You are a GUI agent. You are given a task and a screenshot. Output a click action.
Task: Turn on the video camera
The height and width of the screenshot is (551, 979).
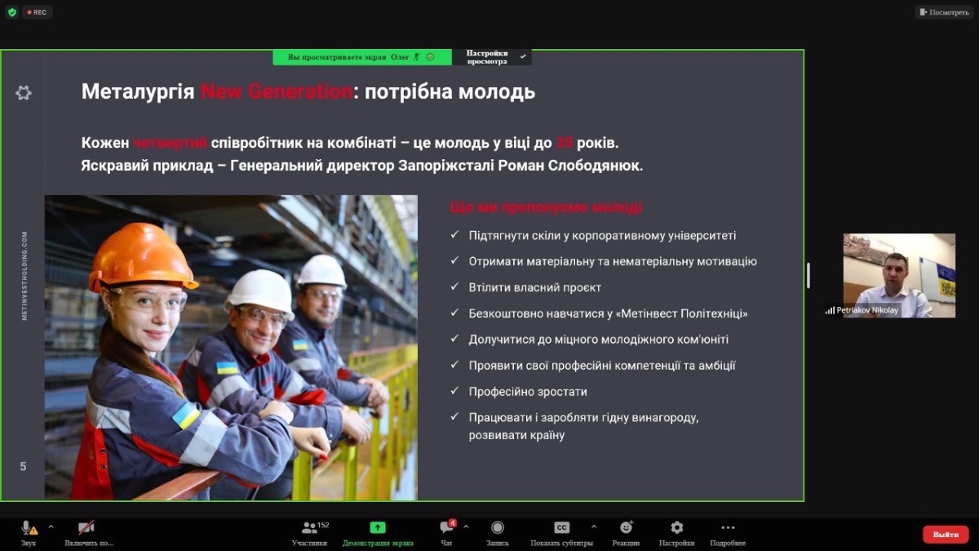(86, 528)
